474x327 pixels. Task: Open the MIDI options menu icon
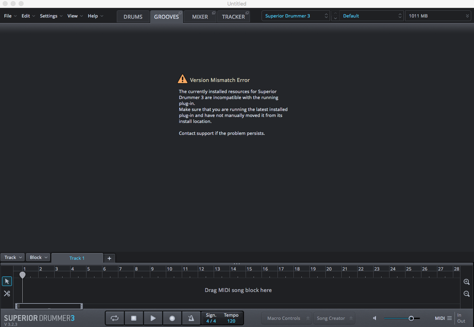[449, 318]
